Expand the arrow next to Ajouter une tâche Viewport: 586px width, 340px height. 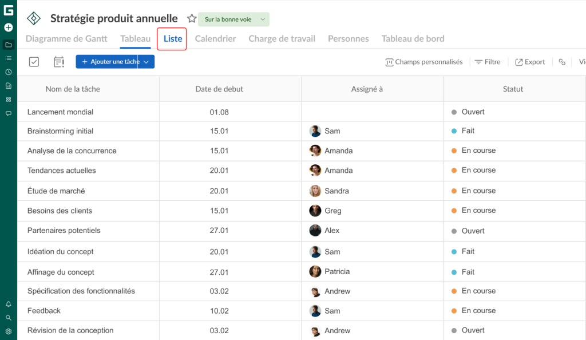[146, 62]
